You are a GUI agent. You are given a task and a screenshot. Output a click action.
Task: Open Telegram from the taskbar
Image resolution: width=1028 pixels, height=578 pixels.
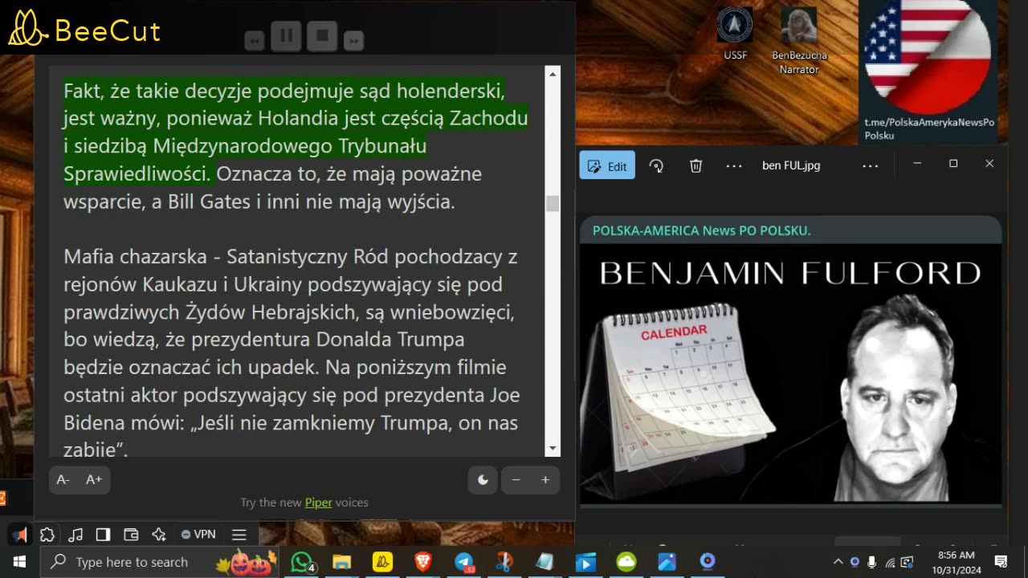click(464, 562)
